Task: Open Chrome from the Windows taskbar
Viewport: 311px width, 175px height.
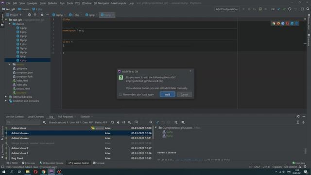Action: [x=43, y=172]
